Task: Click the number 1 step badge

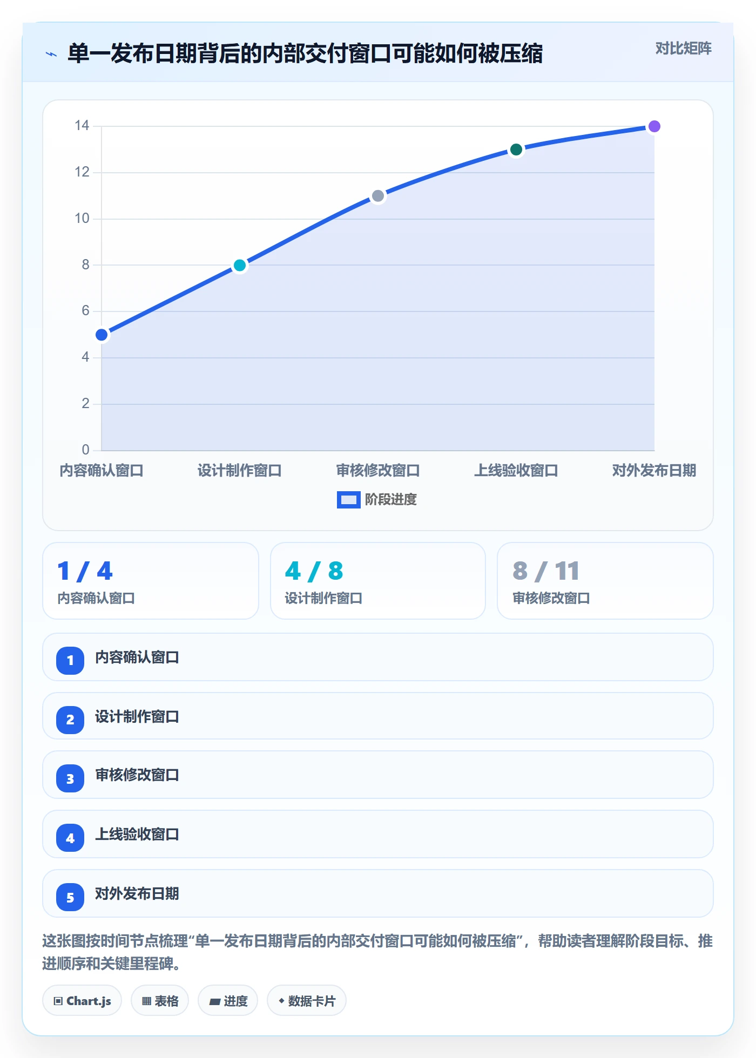Action: [70, 660]
